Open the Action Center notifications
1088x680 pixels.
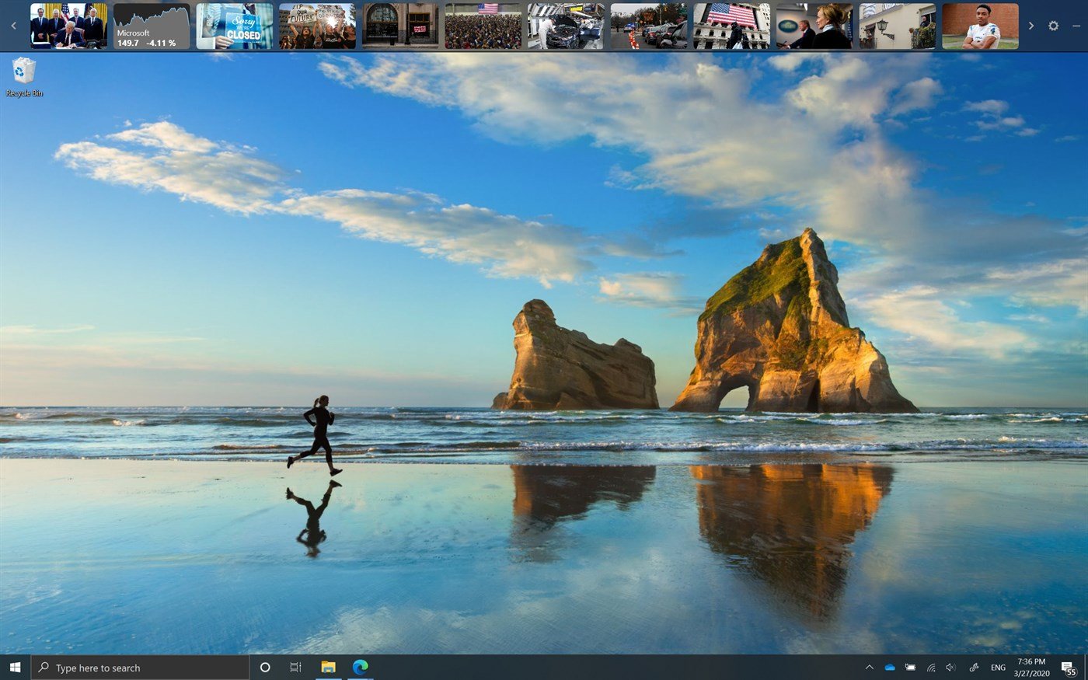click(x=1069, y=668)
